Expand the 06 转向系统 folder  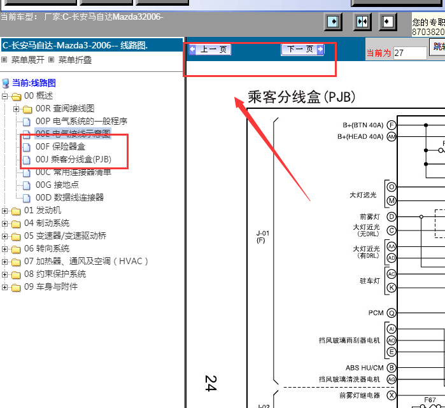click(x=4, y=249)
